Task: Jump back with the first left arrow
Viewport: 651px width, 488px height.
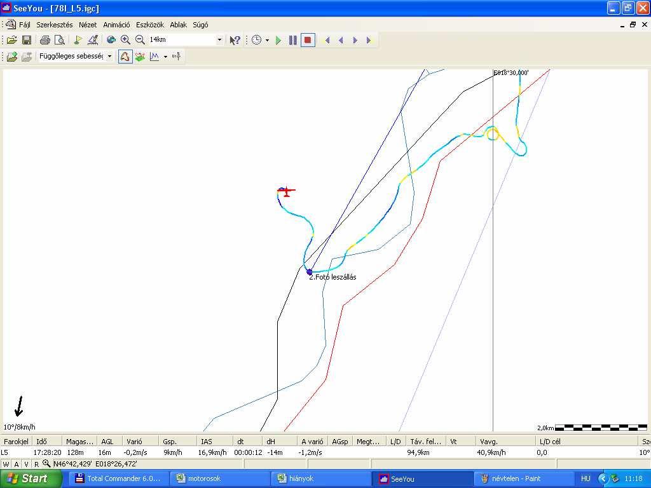Action: tap(327, 40)
